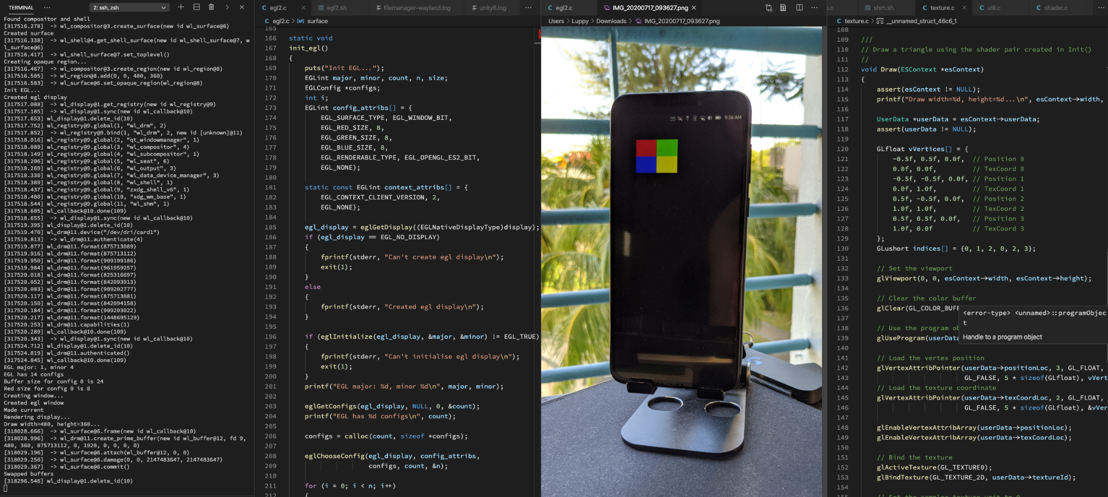Screen dimensions: 1108x497
Task: Close the IMG_20200717_093627.png tab
Action: pyautogui.click(x=694, y=8)
